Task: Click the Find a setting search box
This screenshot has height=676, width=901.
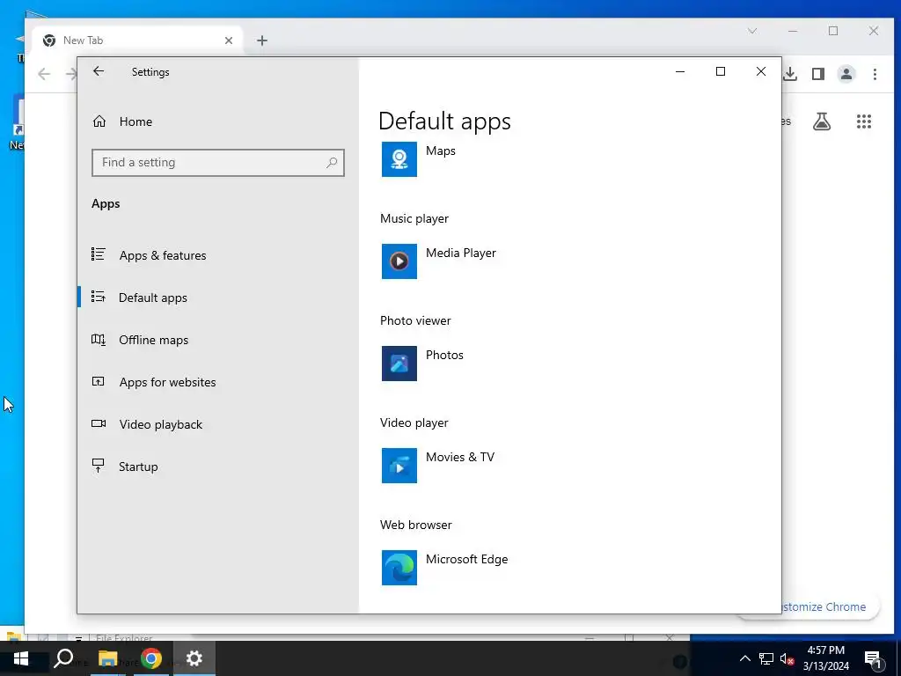Action: [218, 163]
